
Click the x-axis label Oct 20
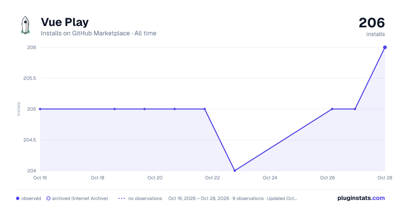155,178
